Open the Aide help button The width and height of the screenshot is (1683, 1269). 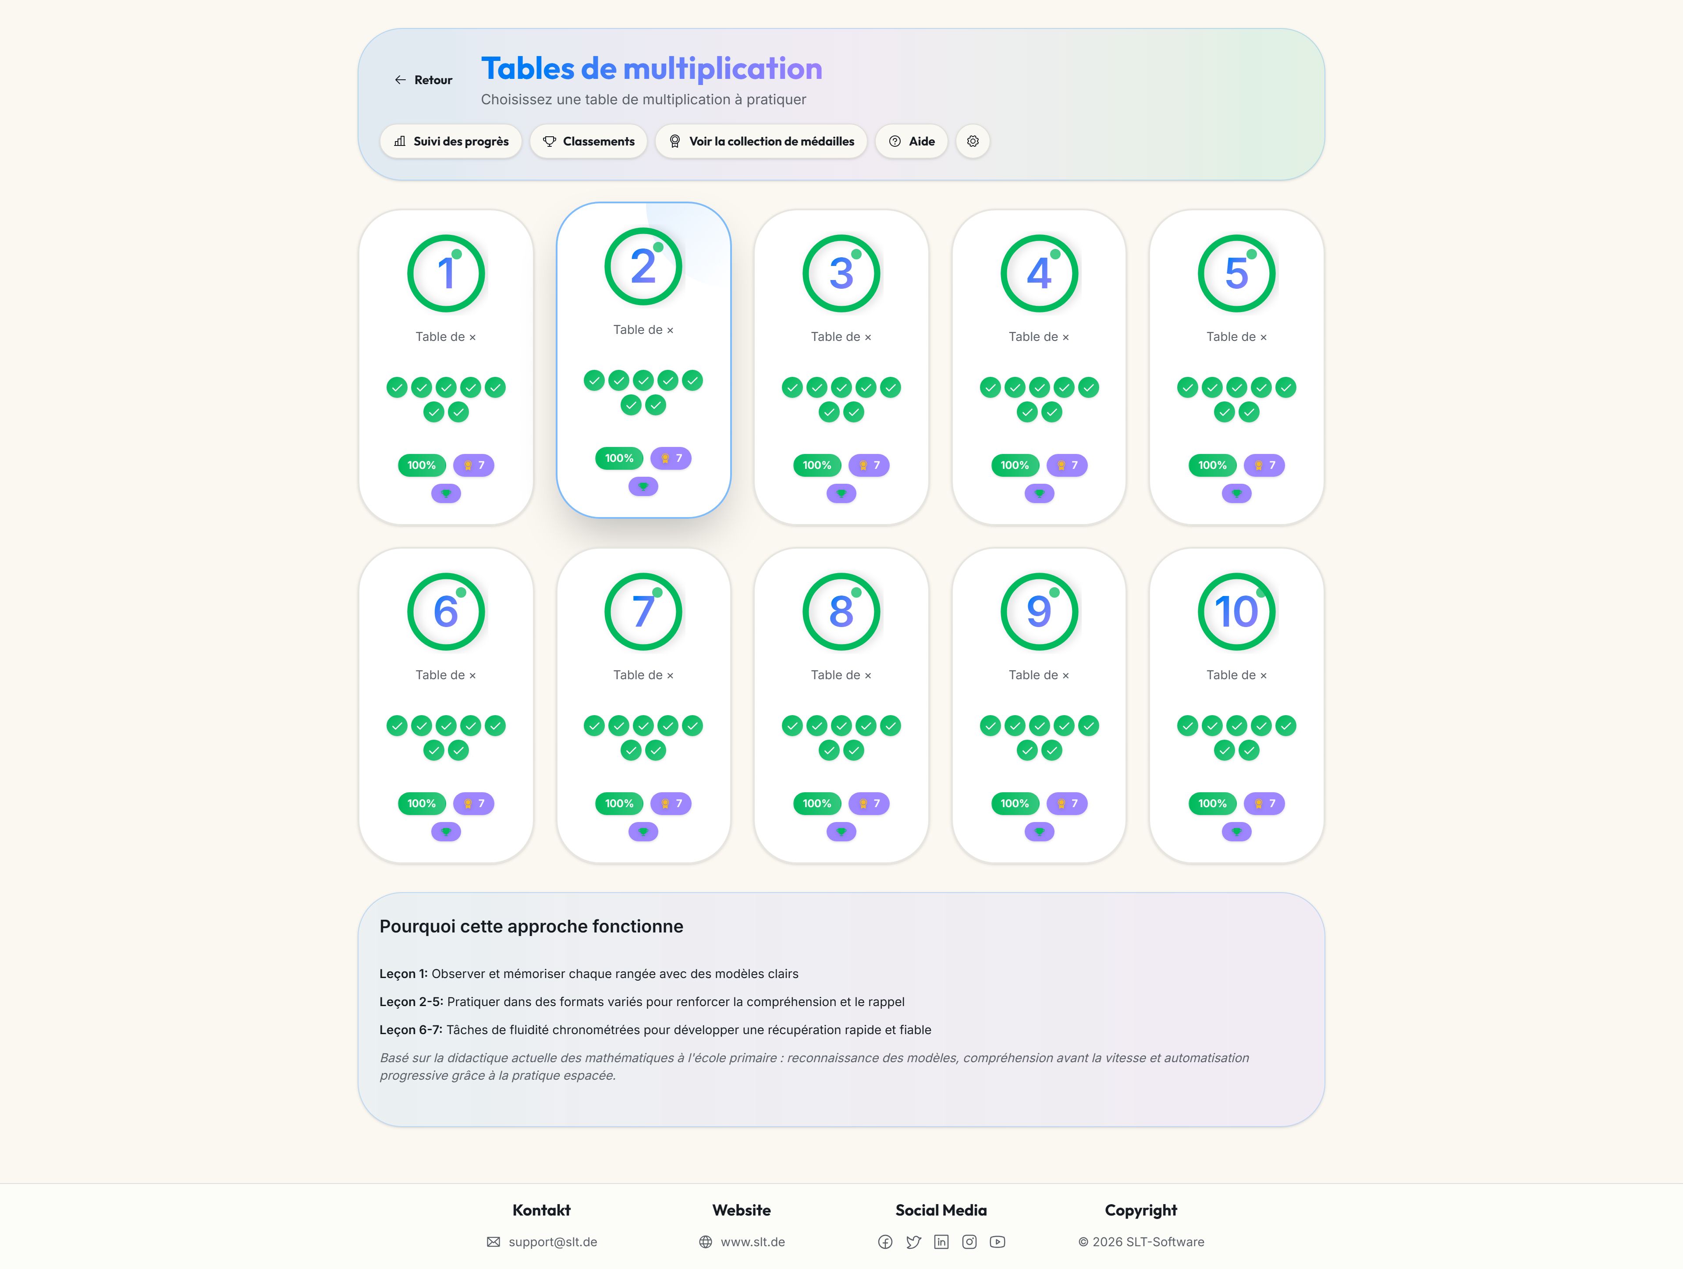pyautogui.click(x=911, y=142)
